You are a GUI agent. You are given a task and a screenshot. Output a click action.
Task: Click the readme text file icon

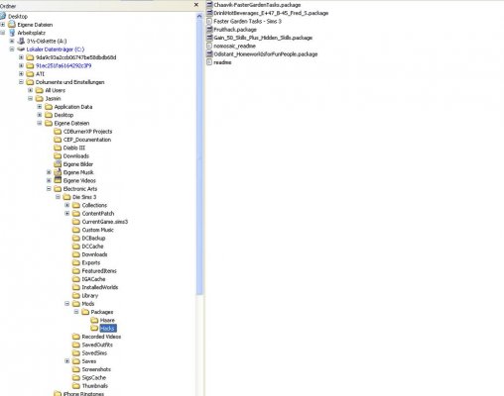tap(209, 62)
